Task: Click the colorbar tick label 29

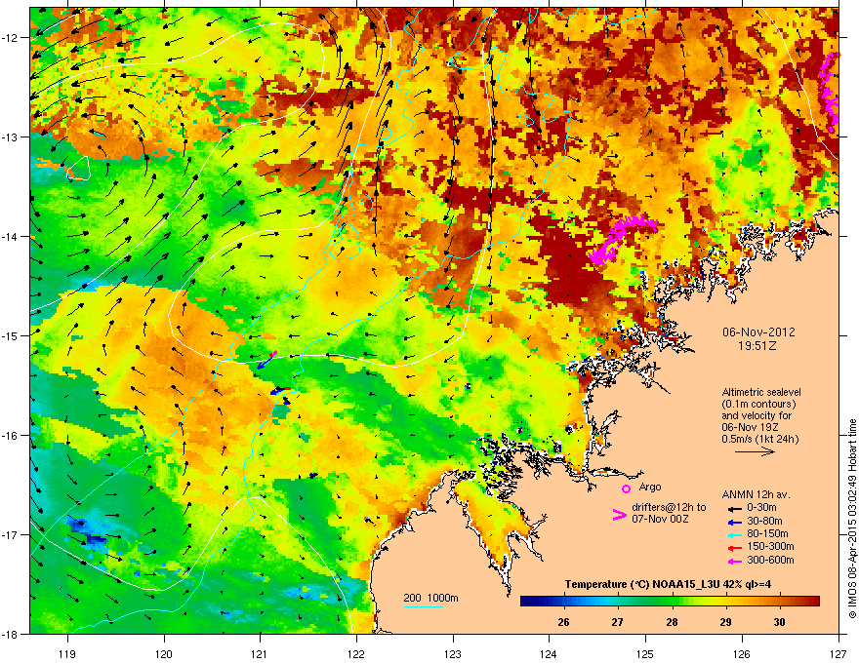Action: click(x=725, y=622)
